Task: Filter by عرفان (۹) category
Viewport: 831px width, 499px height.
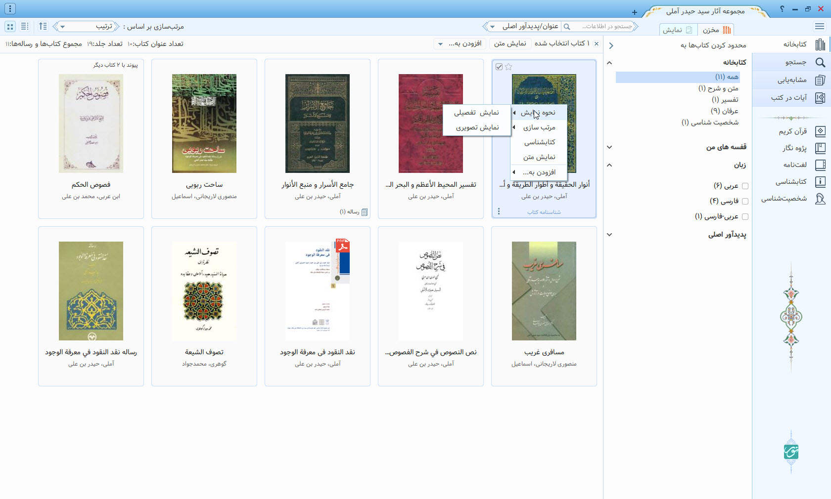Action: (724, 111)
